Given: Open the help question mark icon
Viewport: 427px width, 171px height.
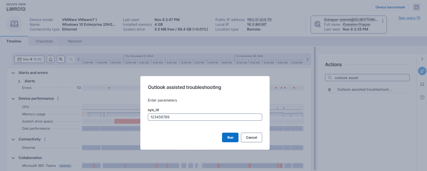Looking at the screenshot, I should (422, 97).
